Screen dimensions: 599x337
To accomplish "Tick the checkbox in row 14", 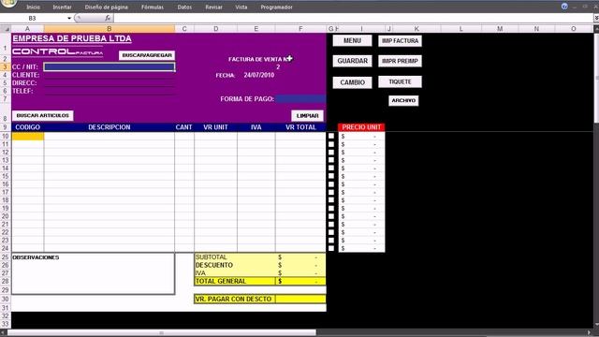I will coord(331,168).
